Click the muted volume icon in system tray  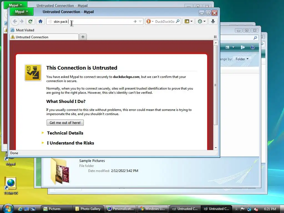click(x=256, y=209)
